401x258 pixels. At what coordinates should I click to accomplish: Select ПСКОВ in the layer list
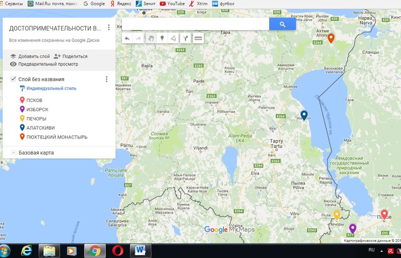[34, 100]
